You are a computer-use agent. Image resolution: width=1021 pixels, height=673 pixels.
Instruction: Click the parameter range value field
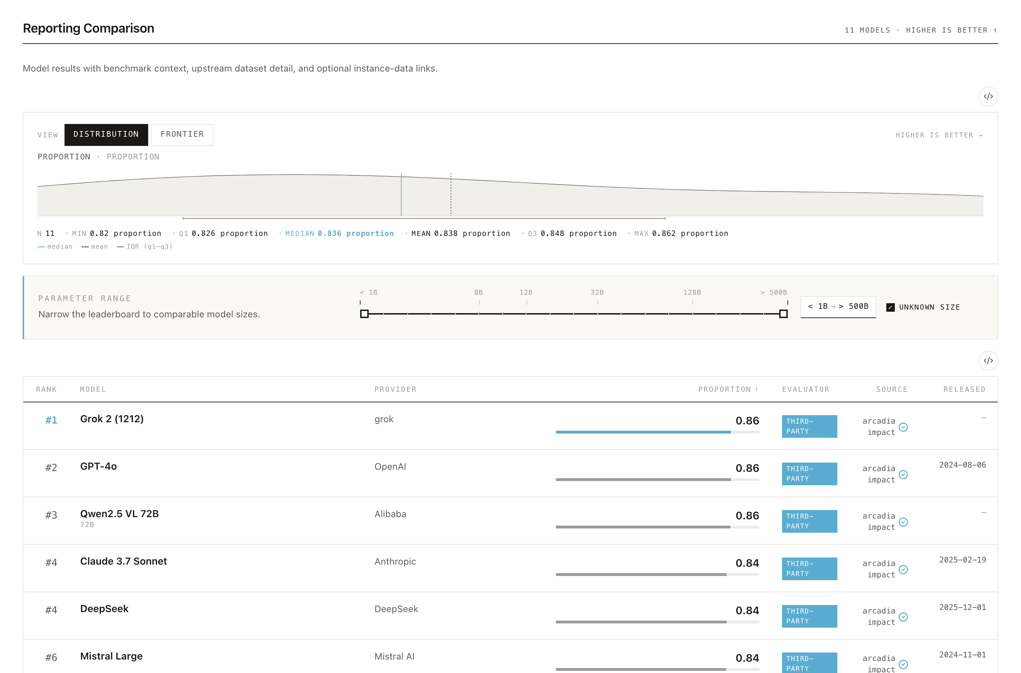[838, 307]
